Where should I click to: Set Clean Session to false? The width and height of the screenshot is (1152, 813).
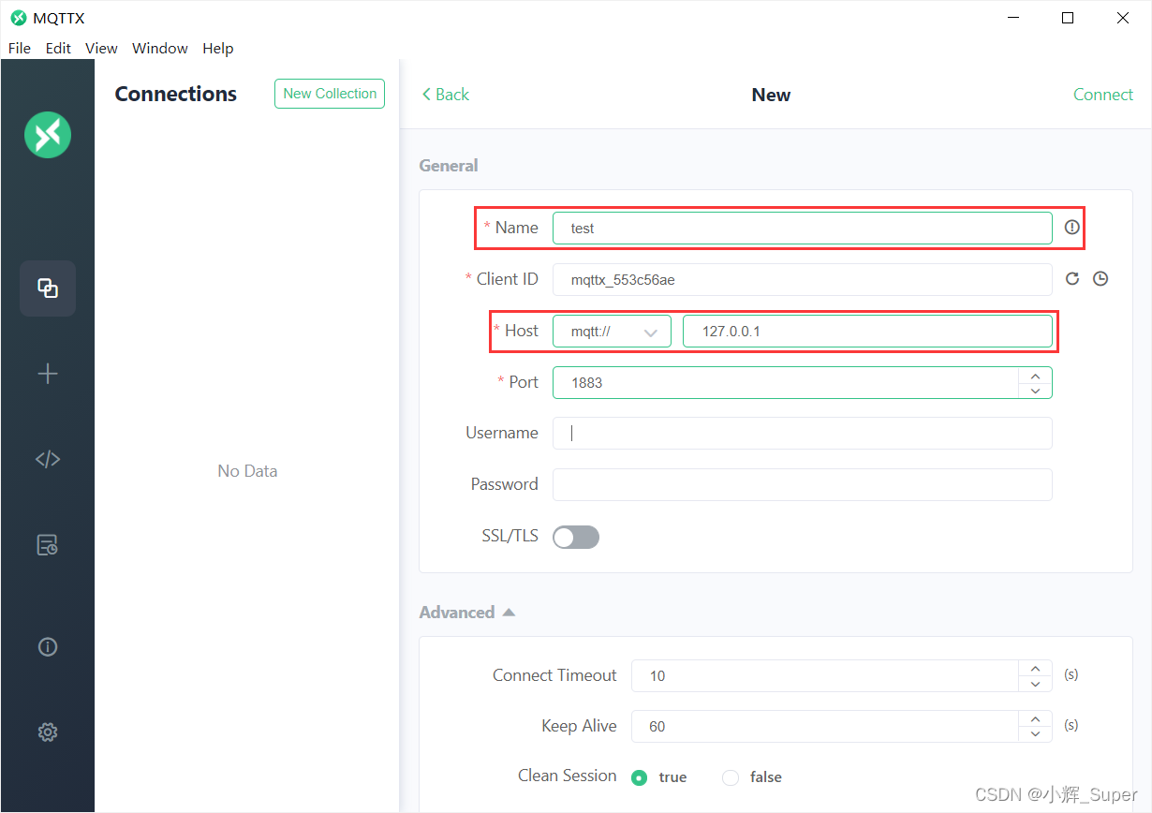752,776
